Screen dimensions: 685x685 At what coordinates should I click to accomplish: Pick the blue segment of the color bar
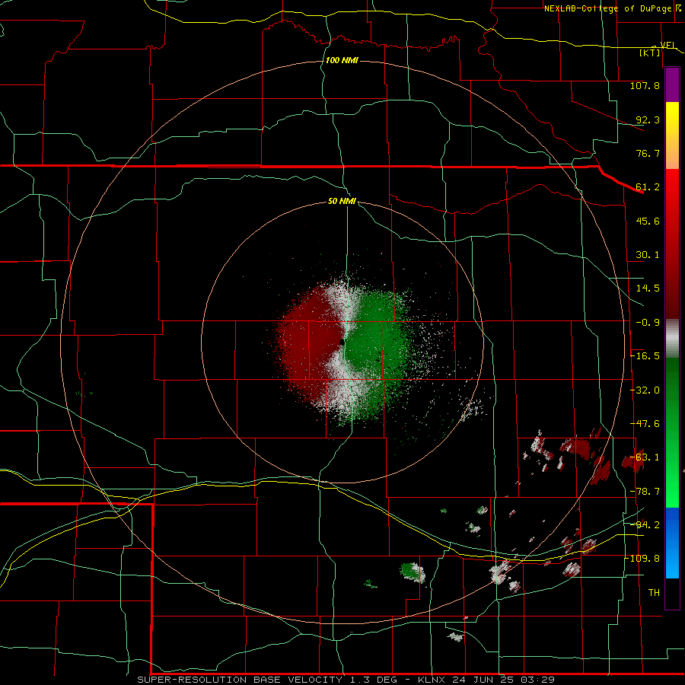pyautogui.click(x=672, y=543)
